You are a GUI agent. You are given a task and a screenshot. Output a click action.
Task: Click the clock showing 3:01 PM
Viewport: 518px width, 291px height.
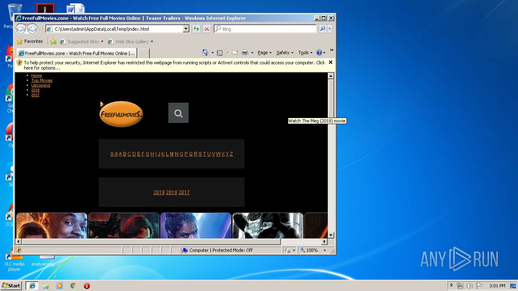tap(497, 286)
